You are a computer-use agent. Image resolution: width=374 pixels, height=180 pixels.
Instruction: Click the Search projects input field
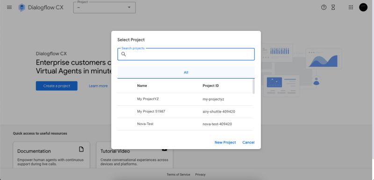point(186,54)
